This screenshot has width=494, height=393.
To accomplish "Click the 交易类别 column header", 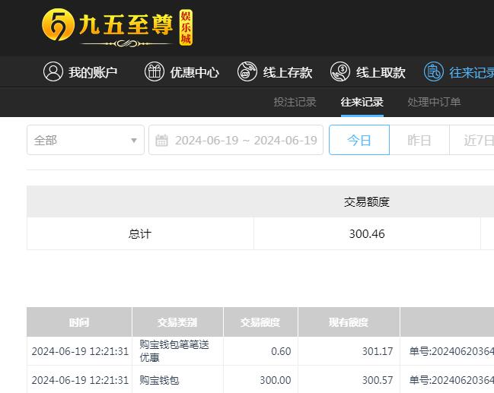I will (x=177, y=322).
